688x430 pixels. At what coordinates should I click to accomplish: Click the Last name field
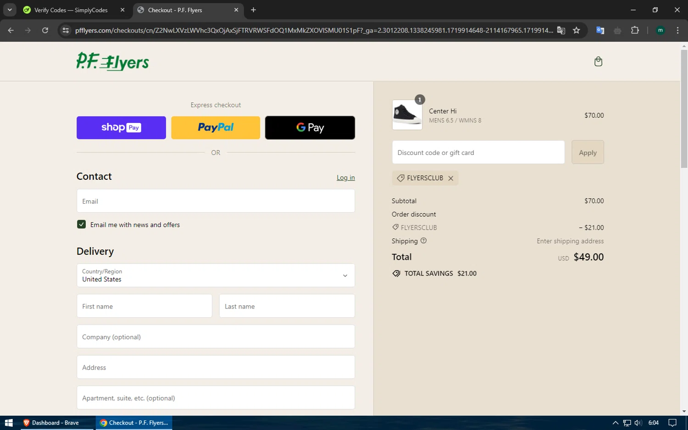pos(287,306)
